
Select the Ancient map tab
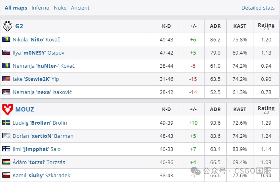click(80, 8)
